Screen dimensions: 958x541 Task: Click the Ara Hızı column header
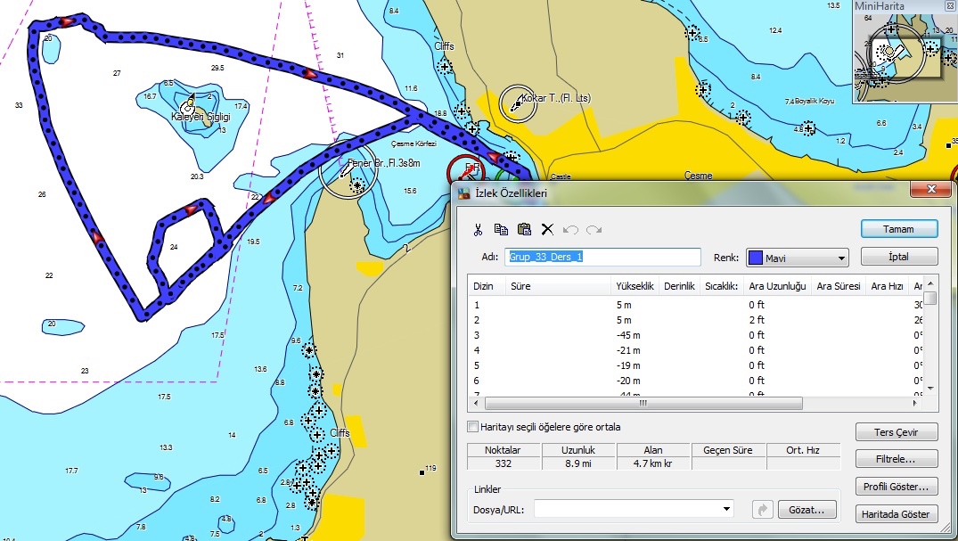pos(887,286)
